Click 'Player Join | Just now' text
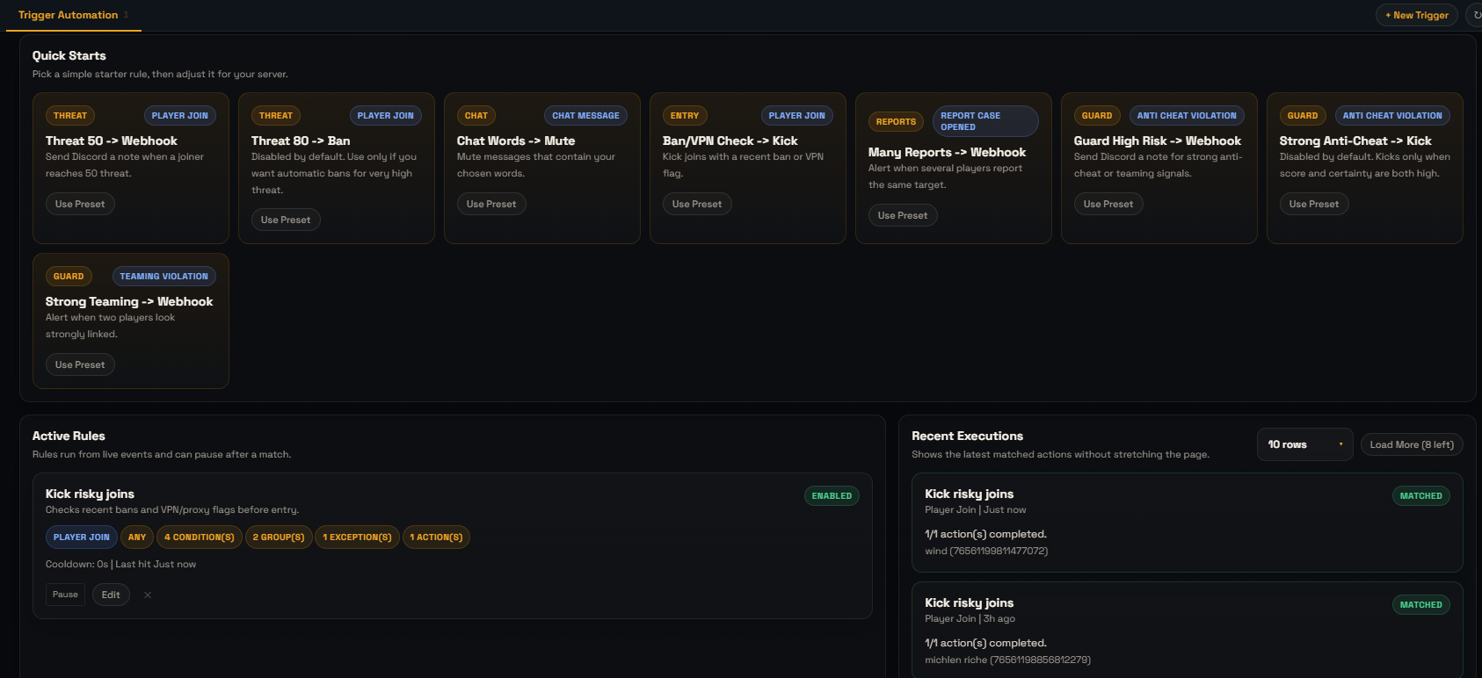This screenshot has height=678, width=1482. point(975,509)
